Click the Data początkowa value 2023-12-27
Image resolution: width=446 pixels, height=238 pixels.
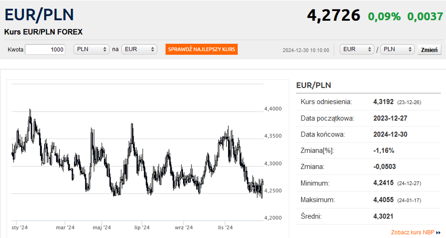coord(390,118)
